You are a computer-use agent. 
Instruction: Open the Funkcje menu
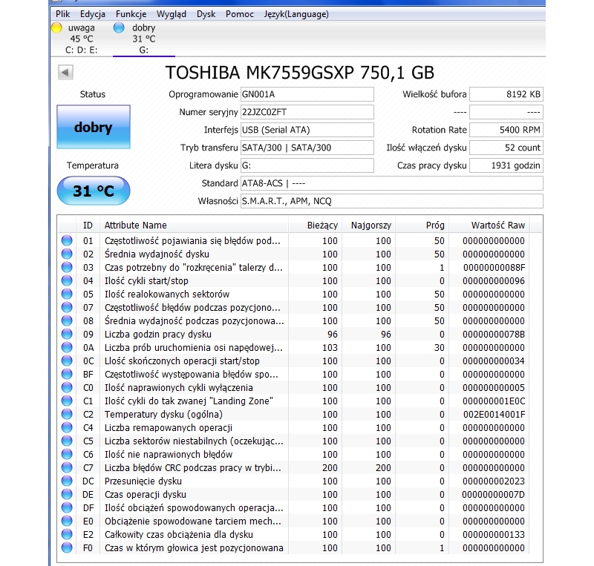click(x=131, y=14)
